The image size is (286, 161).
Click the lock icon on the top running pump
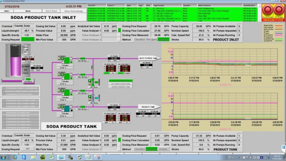pyautogui.click(x=59, y=58)
